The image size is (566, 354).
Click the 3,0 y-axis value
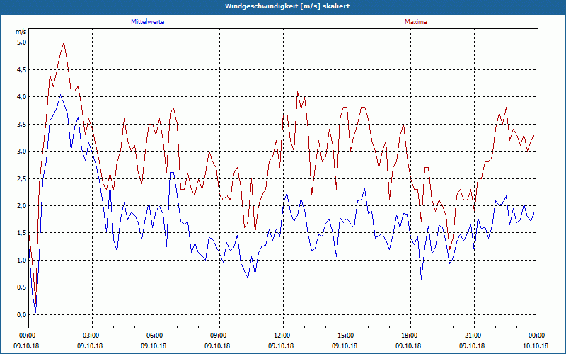tap(22, 152)
